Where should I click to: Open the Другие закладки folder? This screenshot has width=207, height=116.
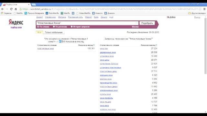(x=197, y=13)
